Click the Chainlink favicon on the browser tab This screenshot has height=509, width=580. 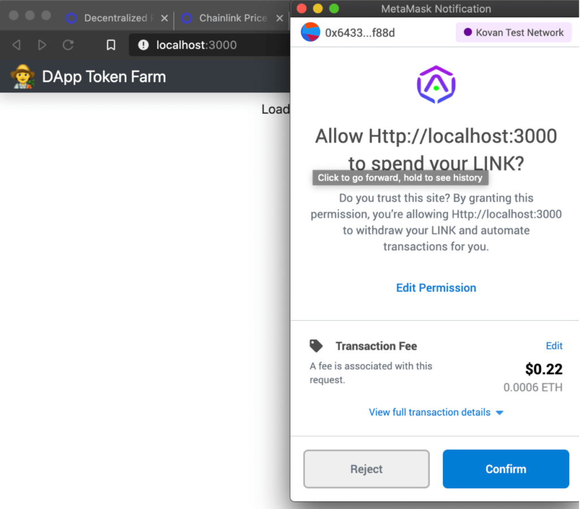(186, 18)
